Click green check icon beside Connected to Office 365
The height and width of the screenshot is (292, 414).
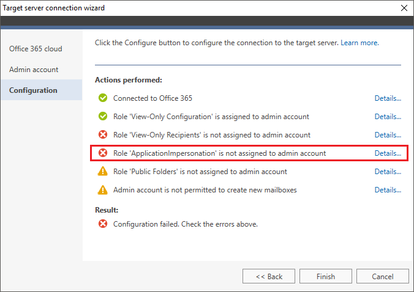(x=103, y=98)
